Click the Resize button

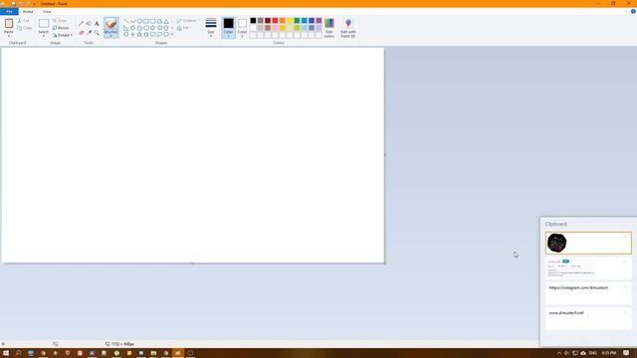point(61,28)
